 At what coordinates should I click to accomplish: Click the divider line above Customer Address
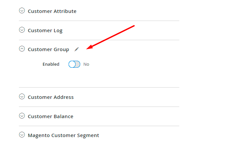pos(99,88)
